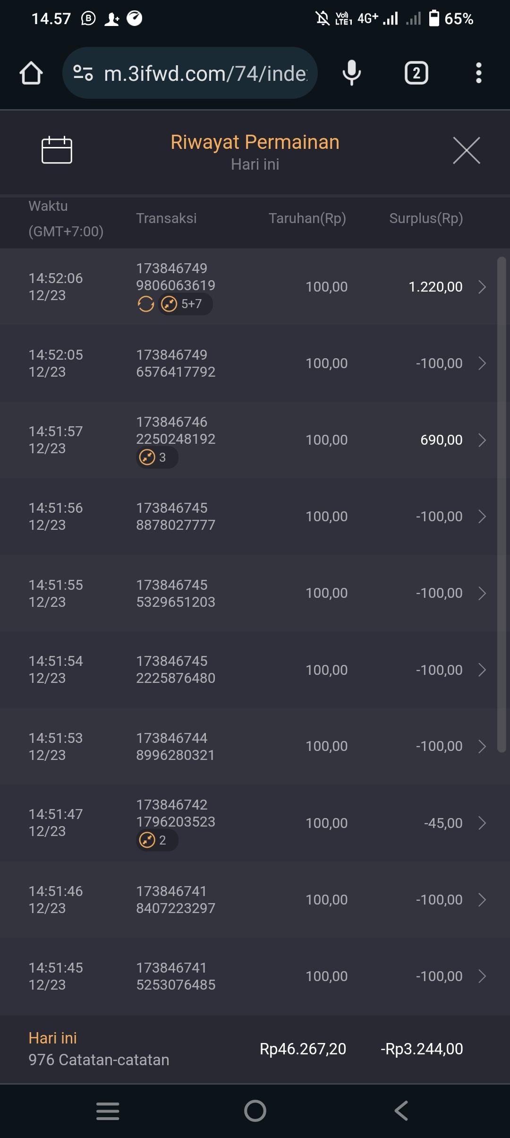Expand details for the 1.220,00 surplus row
The image size is (510, 1138).
(x=482, y=287)
